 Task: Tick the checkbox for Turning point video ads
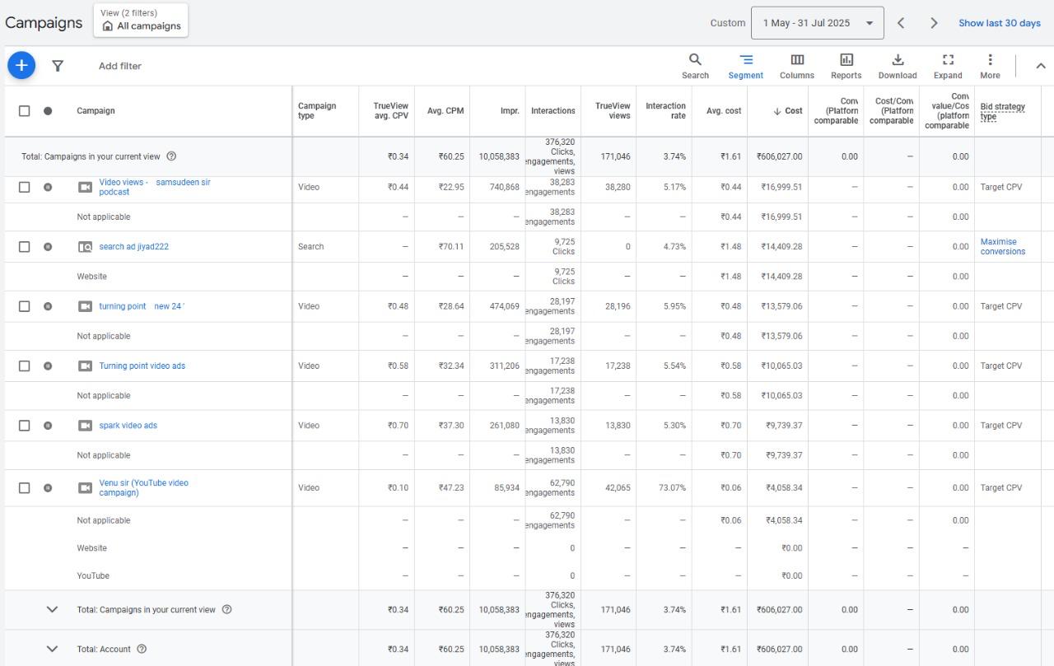coord(24,366)
